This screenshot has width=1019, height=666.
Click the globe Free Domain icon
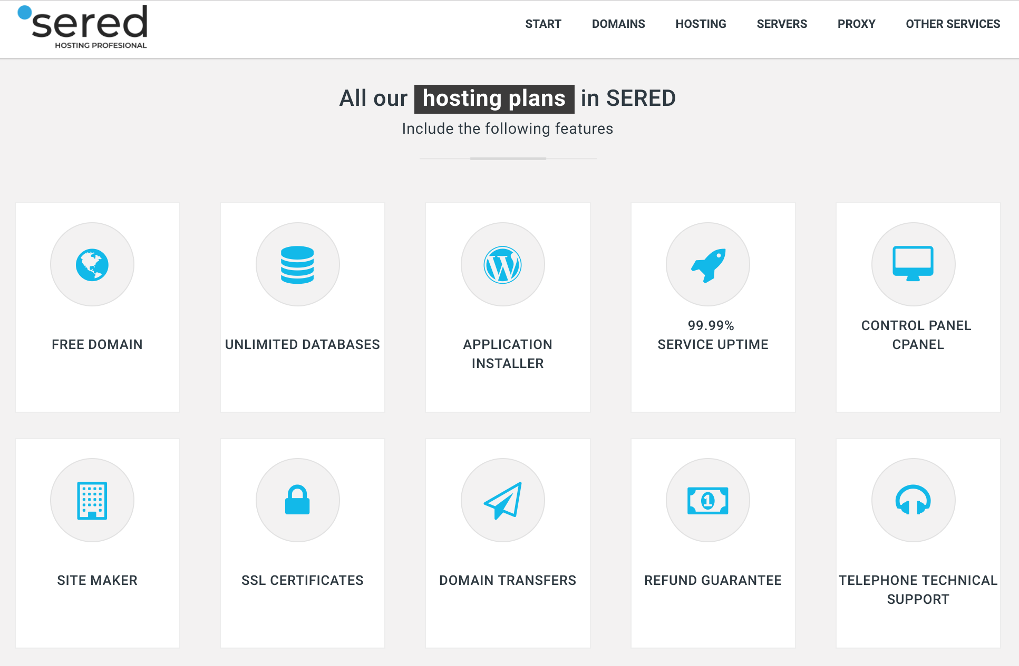92,265
